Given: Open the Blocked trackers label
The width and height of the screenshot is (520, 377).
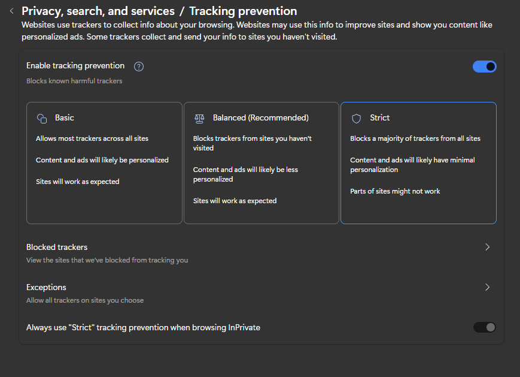Looking at the screenshot, I should 57,247.
